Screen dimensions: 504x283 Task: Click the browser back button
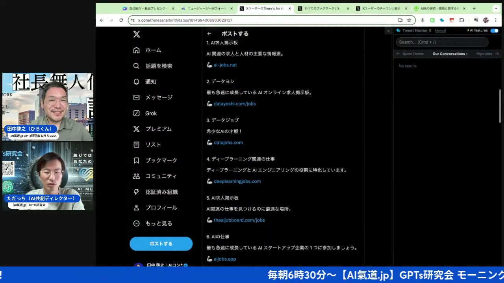pos(102,20)
